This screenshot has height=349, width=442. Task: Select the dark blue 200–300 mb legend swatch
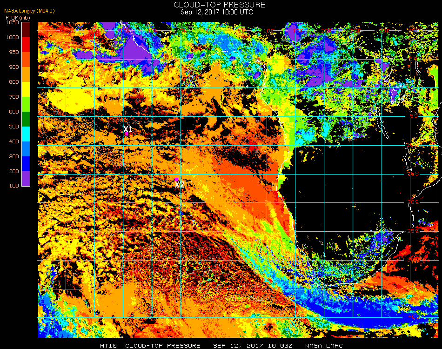(26, 164)
